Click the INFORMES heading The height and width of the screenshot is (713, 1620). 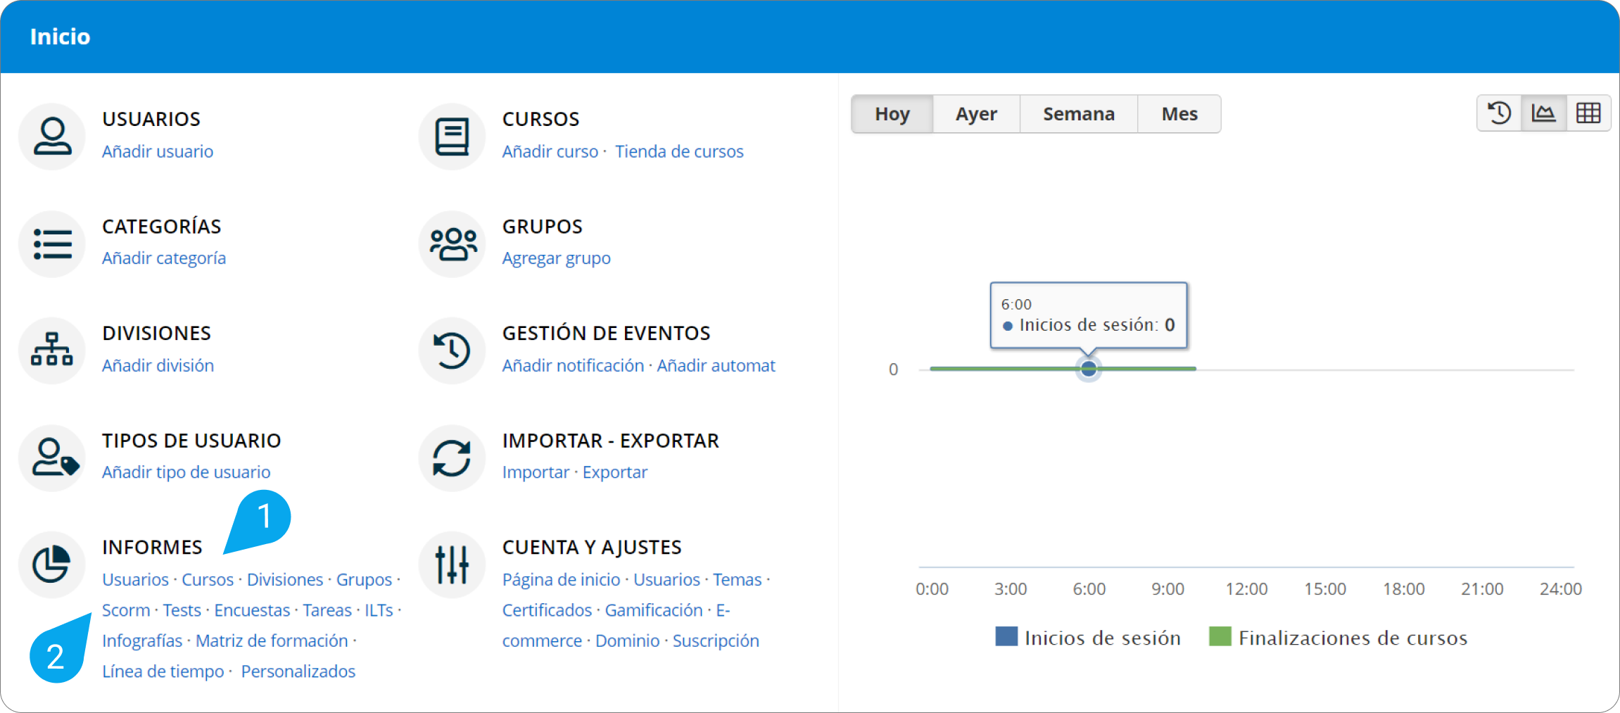click(x=152, y=547)
